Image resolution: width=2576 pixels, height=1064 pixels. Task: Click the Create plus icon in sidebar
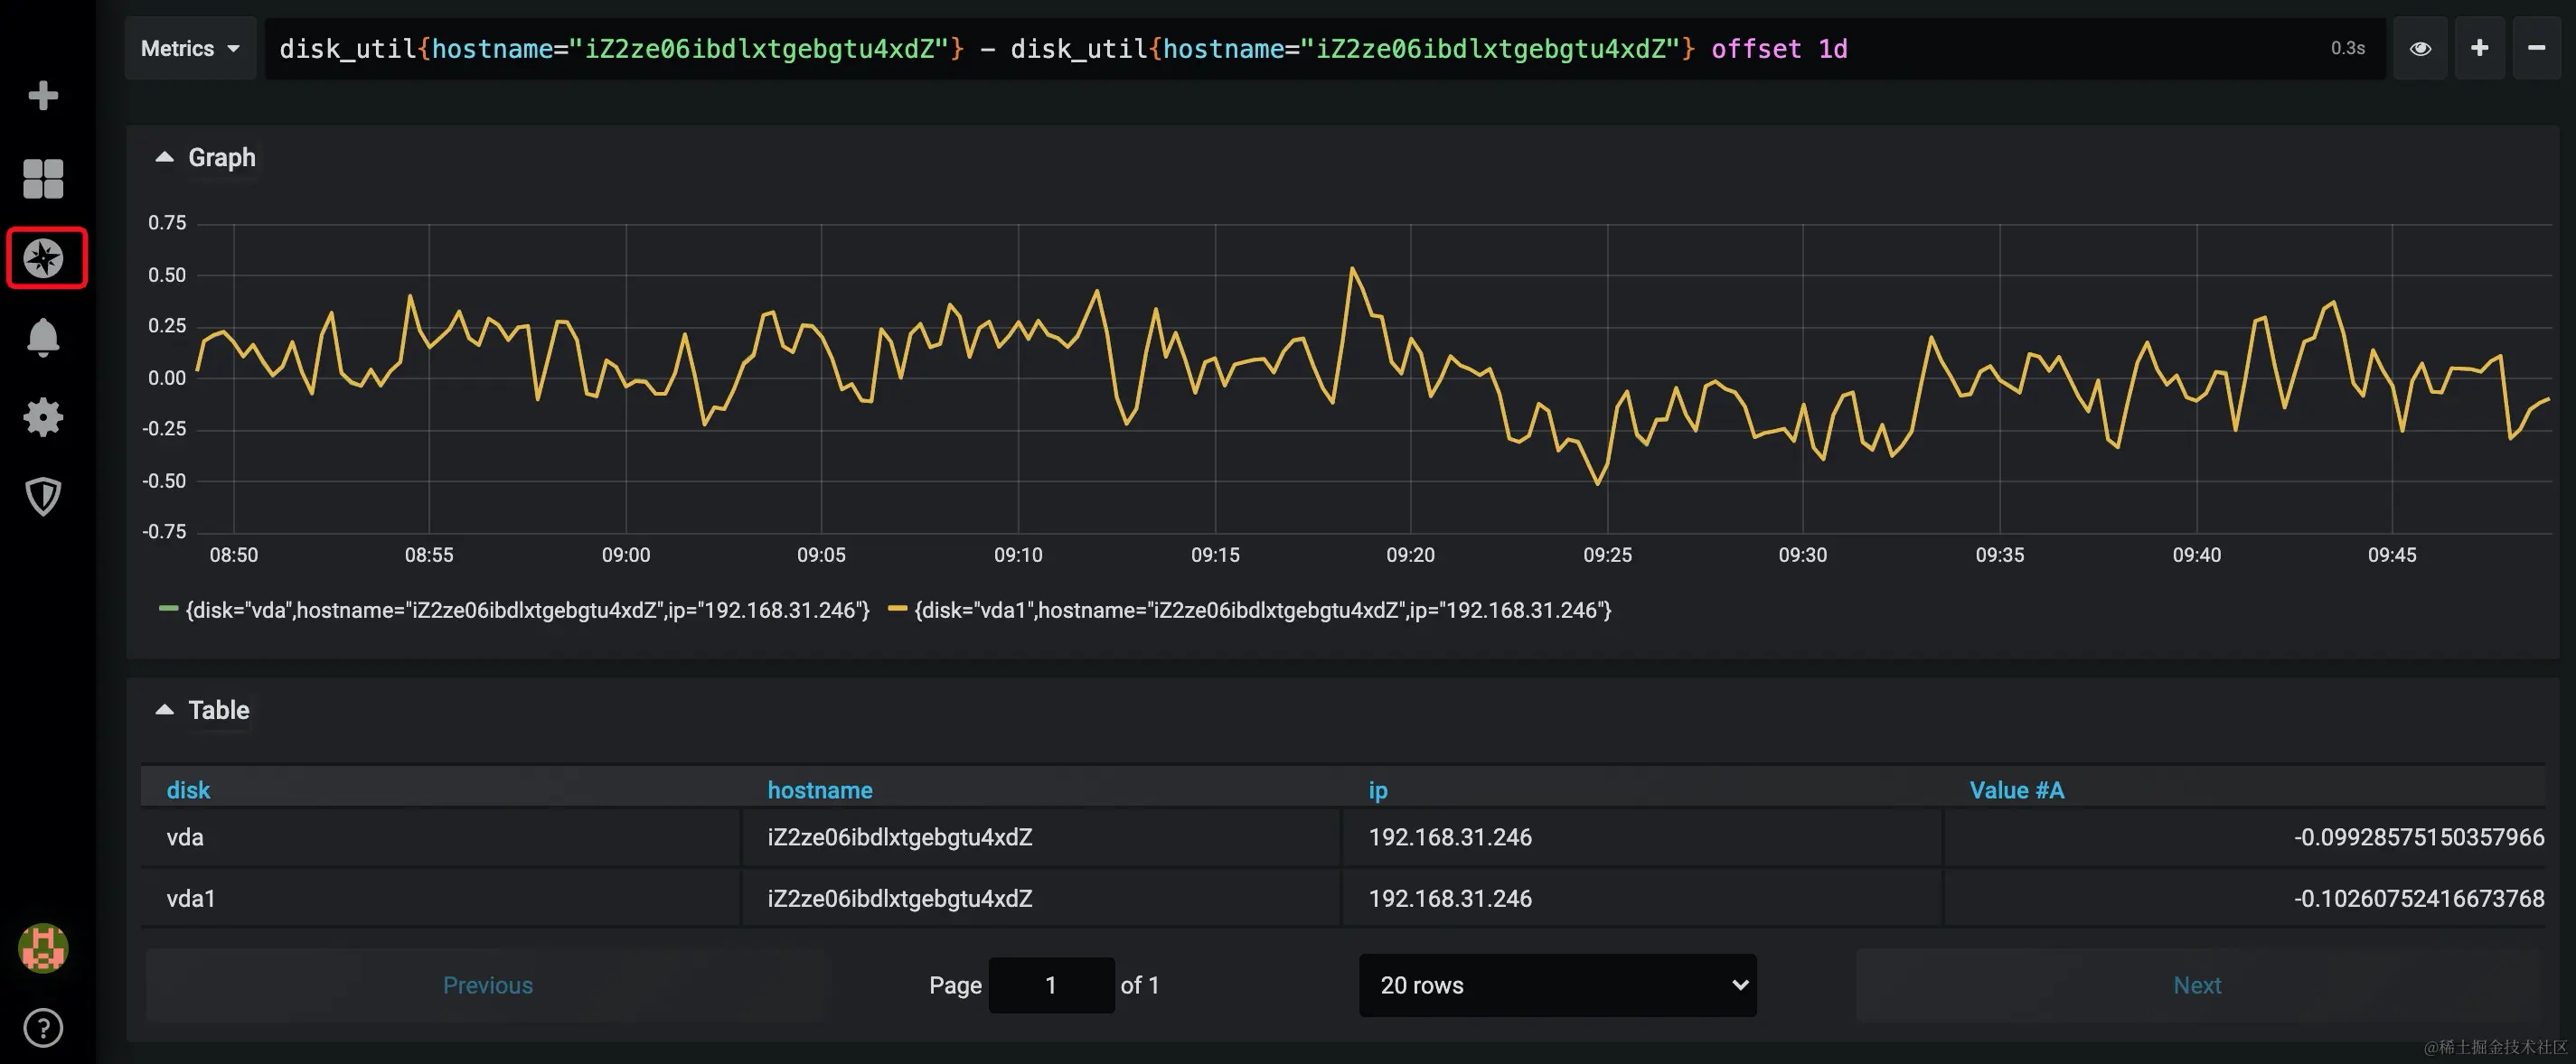(x=43, y=96)
